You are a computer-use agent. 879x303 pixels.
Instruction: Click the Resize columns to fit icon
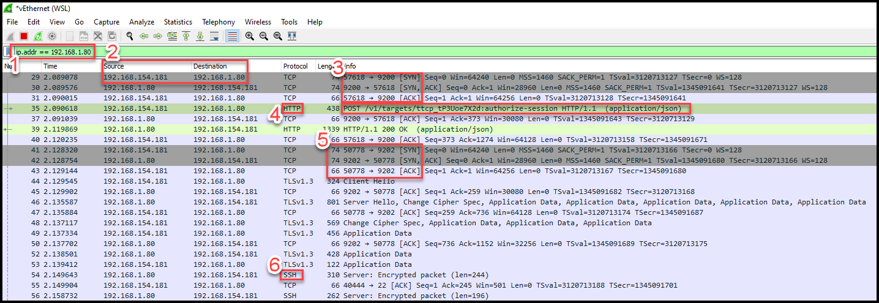tap(292, 36)
